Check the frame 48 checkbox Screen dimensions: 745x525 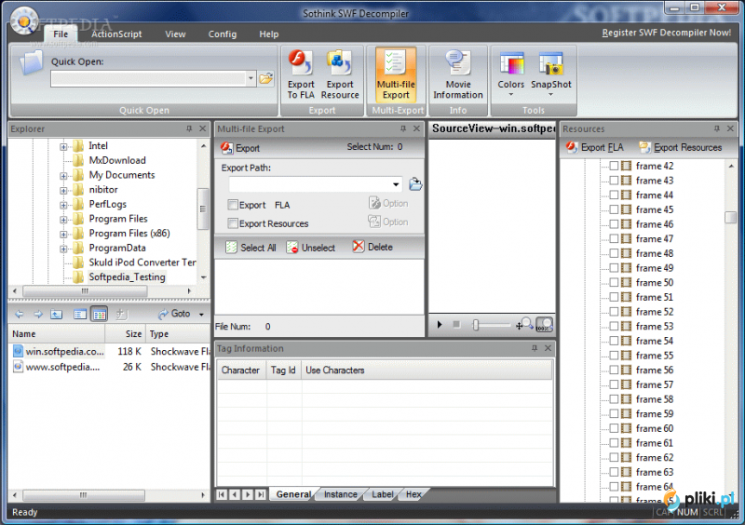(614, 253)
